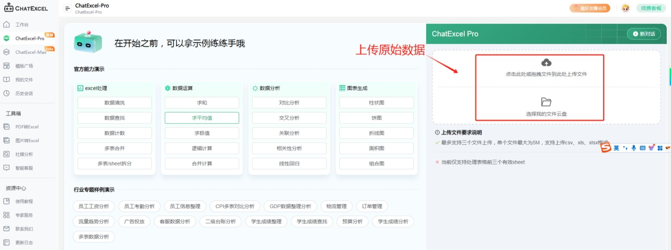Click the MAX hexagon icon in the sidebar
Image resolution: width=671 pixels, height=250 pixels.
coord(6,52)
